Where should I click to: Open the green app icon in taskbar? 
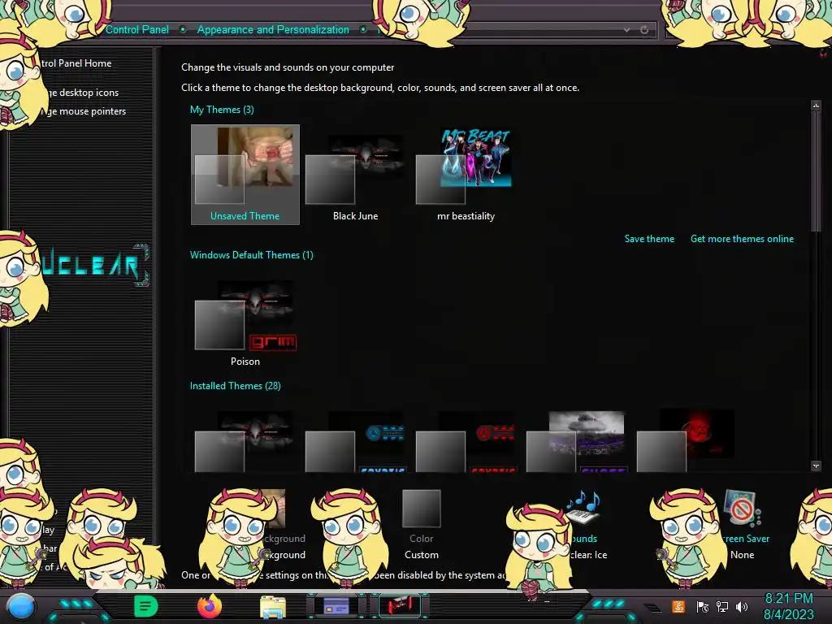click(146, 606)
